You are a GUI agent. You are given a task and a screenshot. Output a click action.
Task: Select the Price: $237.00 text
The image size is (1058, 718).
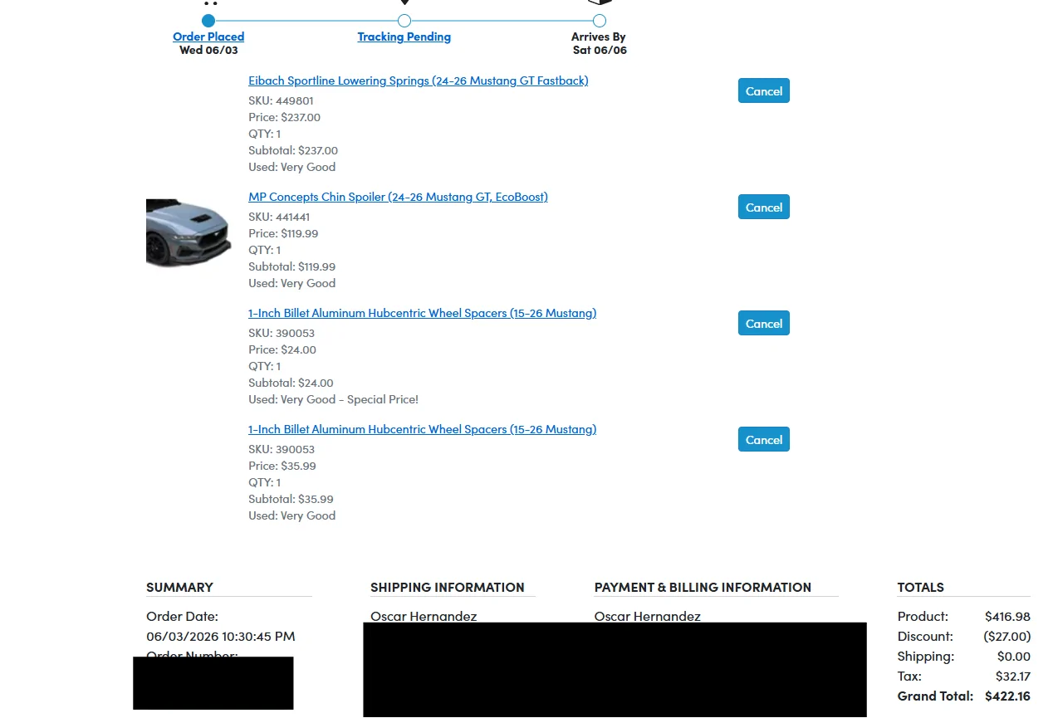click(284, 117)
